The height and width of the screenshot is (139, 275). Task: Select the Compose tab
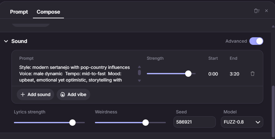click(48, 12)
